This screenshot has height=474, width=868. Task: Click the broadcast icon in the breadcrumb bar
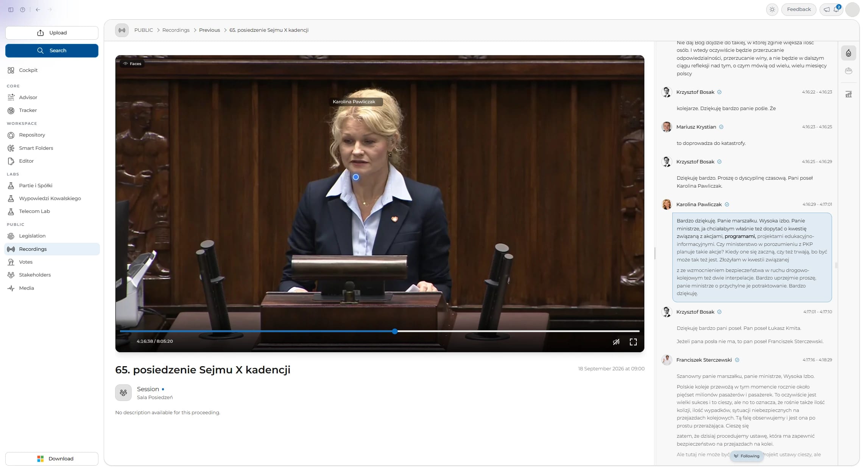point(122,30)
